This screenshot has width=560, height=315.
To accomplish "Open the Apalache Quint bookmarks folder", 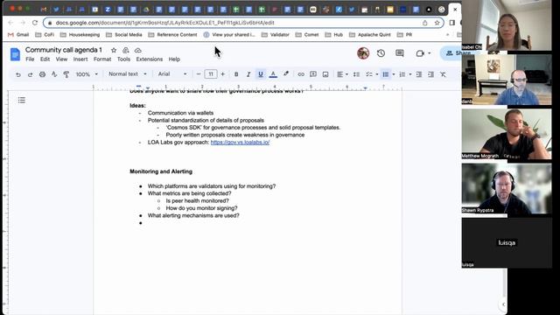I will coord(370,35).
